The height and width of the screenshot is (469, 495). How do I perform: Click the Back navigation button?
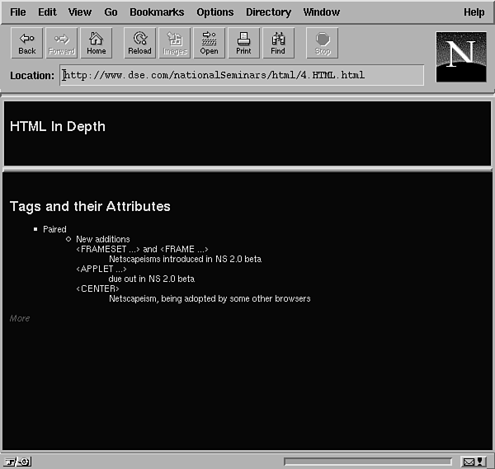pos(27,44)
